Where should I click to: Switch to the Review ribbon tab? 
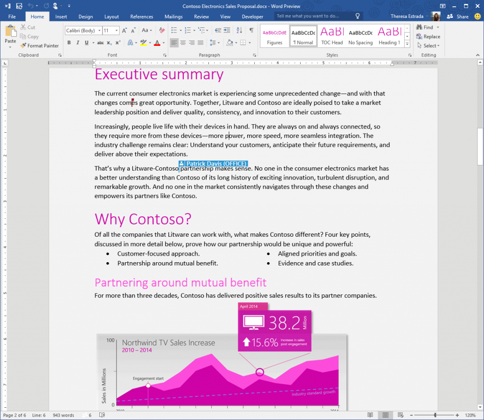click(201, 16)
